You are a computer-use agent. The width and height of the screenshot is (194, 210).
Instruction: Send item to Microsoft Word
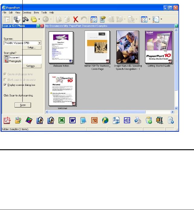click(x=73, y=120)
